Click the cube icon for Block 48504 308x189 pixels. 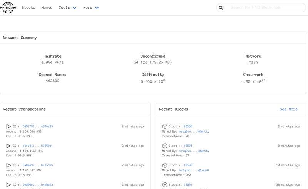coord(165,146)
